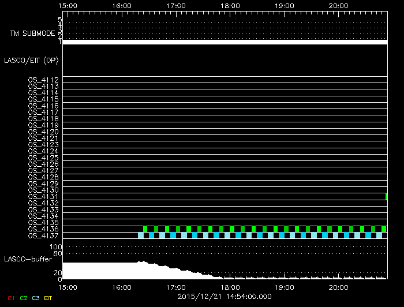Click the OS_4112 row label
This screenshot has height=307, width=404.
click(43, 80)
